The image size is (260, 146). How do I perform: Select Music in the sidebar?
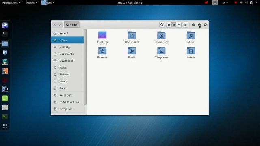click(x=67, y=68)
